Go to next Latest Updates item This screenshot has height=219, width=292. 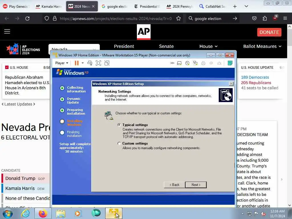pyautogui.click(x=34, y=104)
